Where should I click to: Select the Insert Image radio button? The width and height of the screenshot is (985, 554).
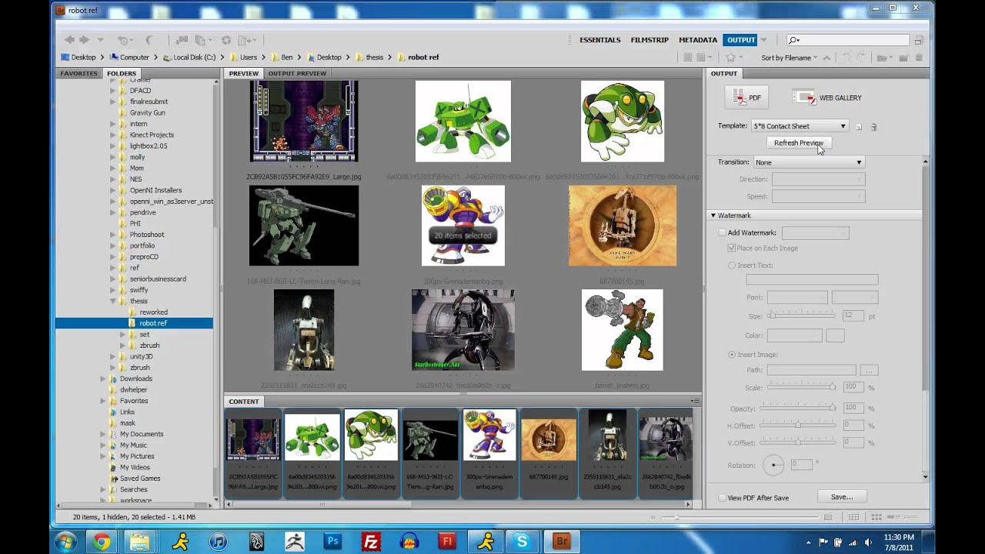pyautogui.click(x=732, y=355)
